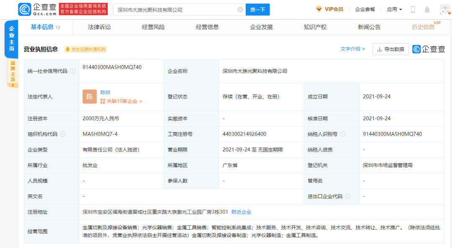Click the company name search input field
This screenshot has width=452, height=248.
(176, 10)
